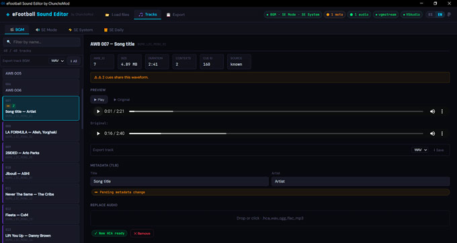The image size is (457, 243).
Task: Click the music note badge on Song title track
Action: coord(13,106)
